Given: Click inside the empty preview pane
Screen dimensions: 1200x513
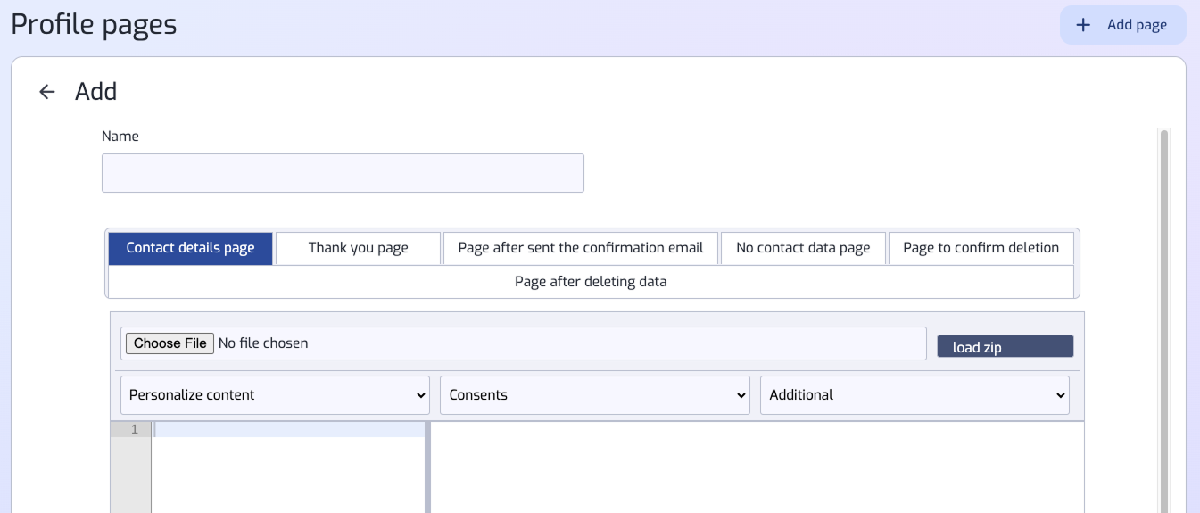Looking at the screenshot, I should tap(757, 468).
